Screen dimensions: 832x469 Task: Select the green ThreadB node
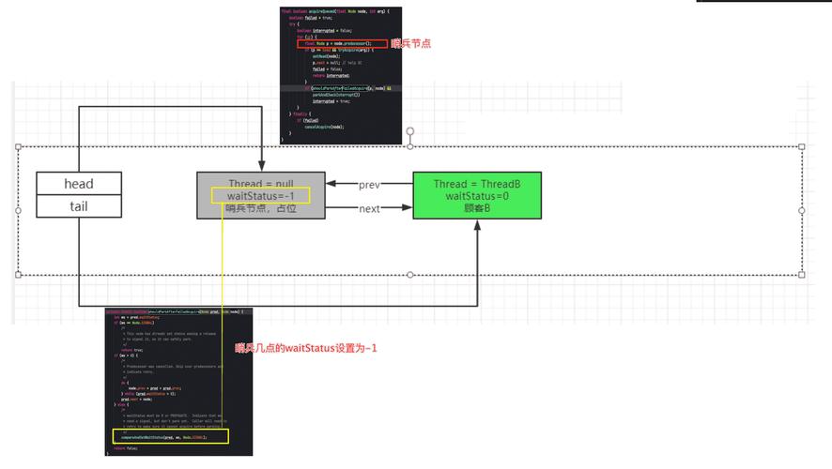point(477,195)
